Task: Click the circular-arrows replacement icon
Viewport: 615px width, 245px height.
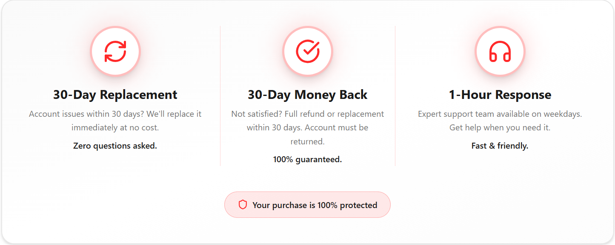Action: pos(115,51)
